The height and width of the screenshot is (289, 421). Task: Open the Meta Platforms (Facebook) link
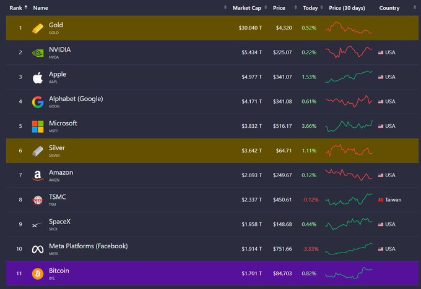pos(89,246)
